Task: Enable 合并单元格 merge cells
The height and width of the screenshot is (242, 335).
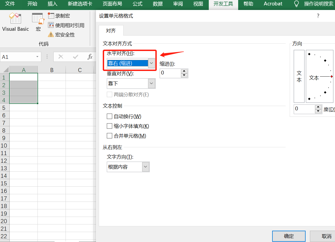Action: (x=110, y=136)
